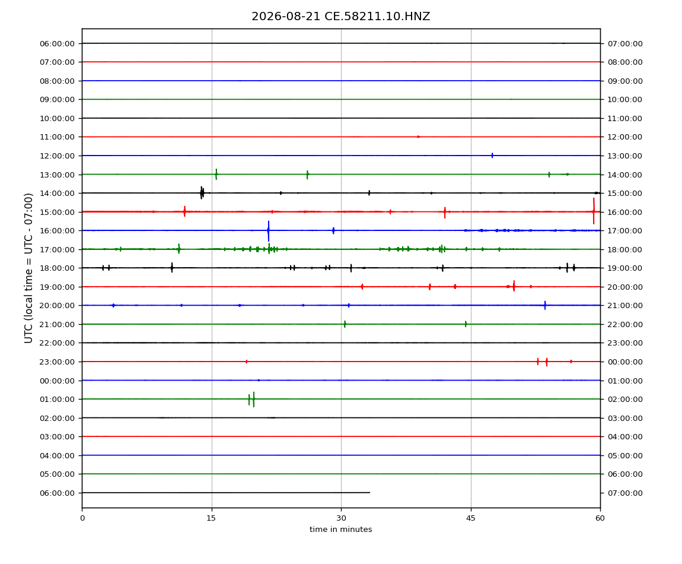Click the black spike cluster on the 14:00:00 trace
The width and height of the screenshot is (682, 564).
[202, 192]
